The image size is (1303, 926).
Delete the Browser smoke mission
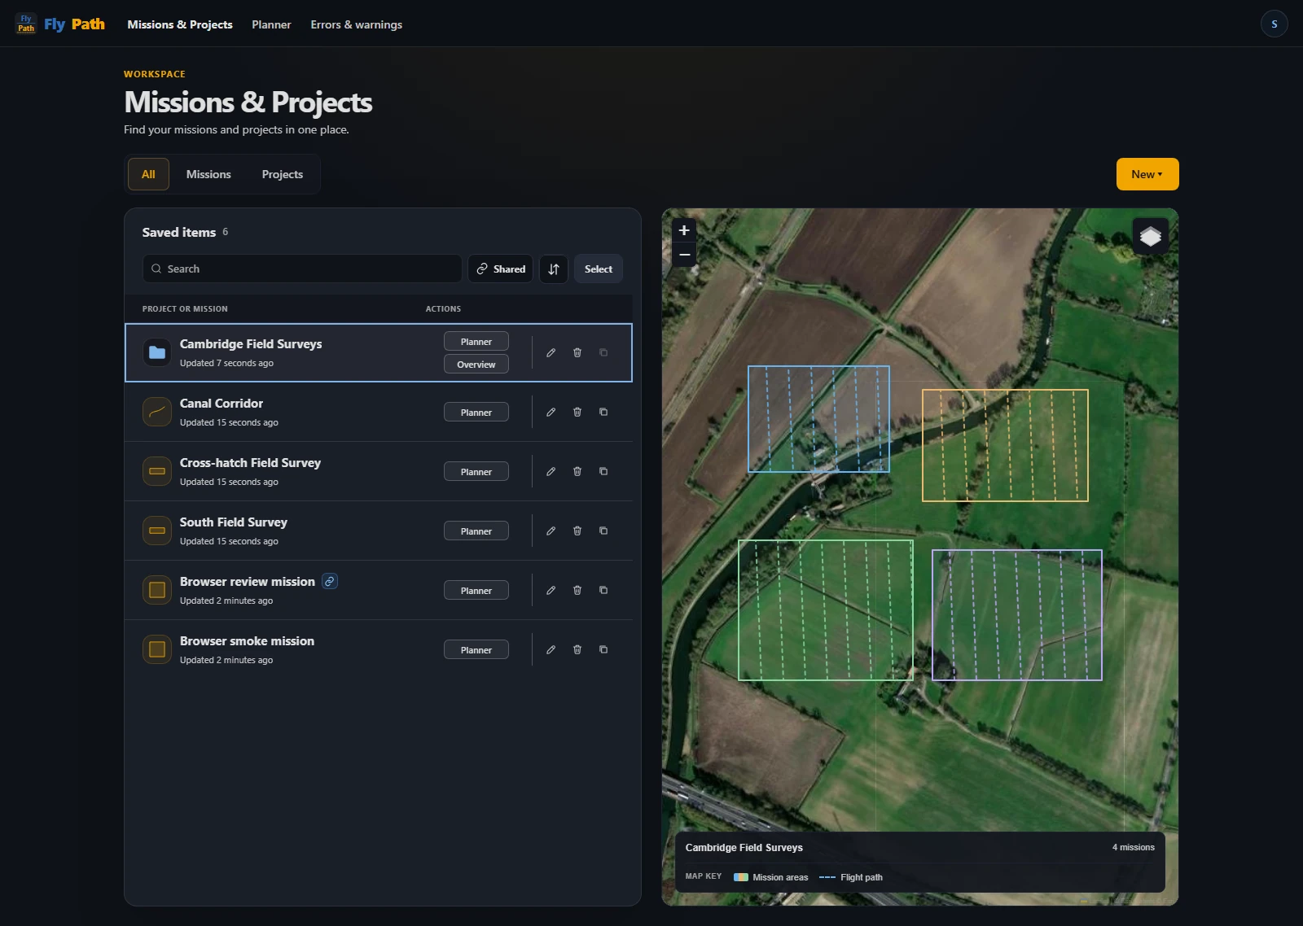(x=577, y=649)
